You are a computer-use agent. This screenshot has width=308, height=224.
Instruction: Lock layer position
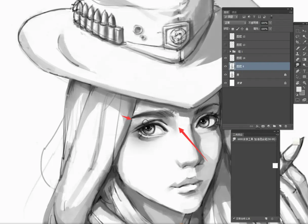(242, 29)
